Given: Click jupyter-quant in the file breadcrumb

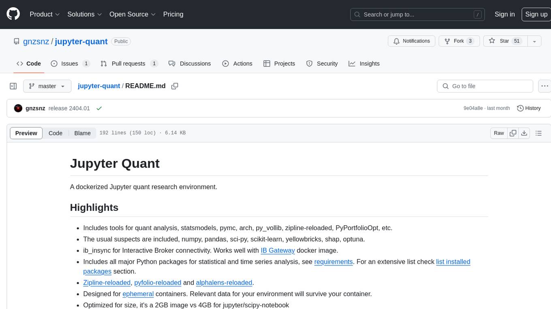Looking at the screenshot, I should pyautogui.click(x=99, y=86).
